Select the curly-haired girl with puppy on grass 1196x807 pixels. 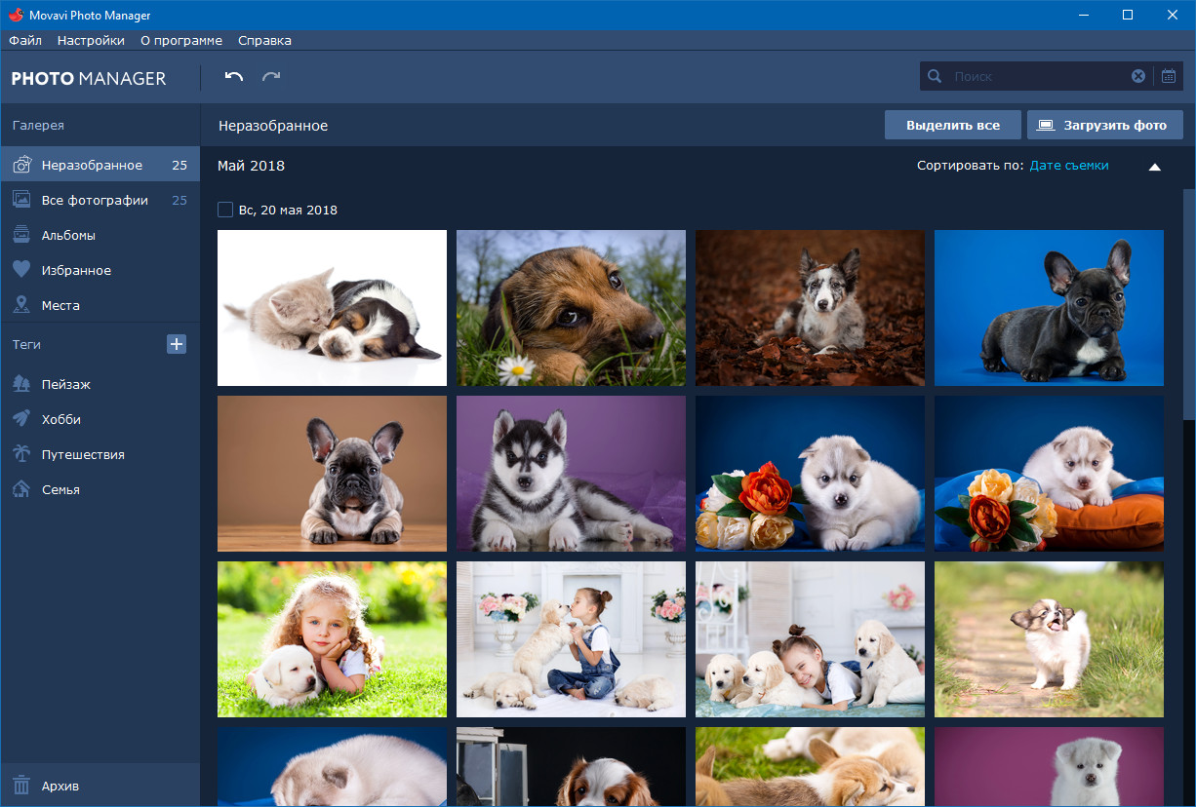pyautogui.click(x=332, y=639)
